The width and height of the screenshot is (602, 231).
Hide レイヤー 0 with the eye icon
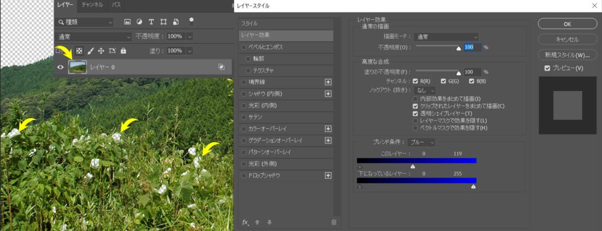(x=61, y=67)
